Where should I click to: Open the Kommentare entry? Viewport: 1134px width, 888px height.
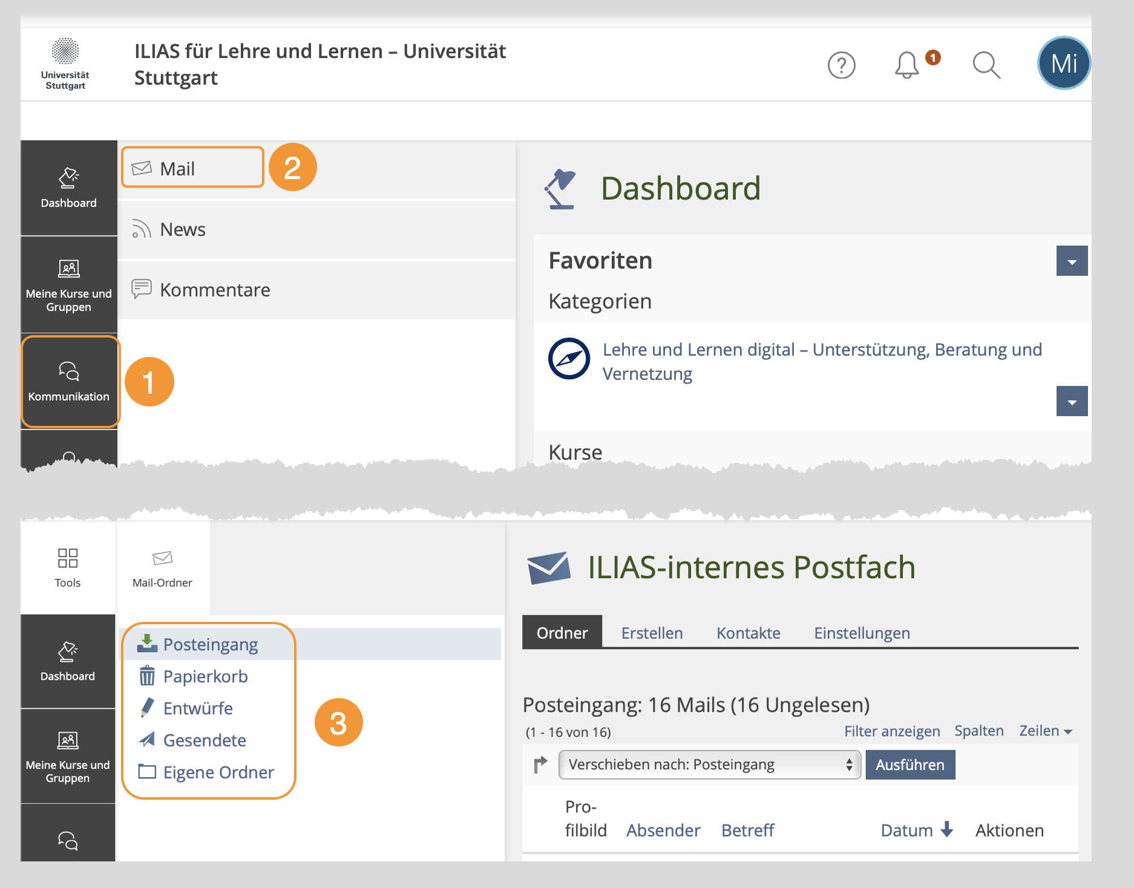(316, 290)
